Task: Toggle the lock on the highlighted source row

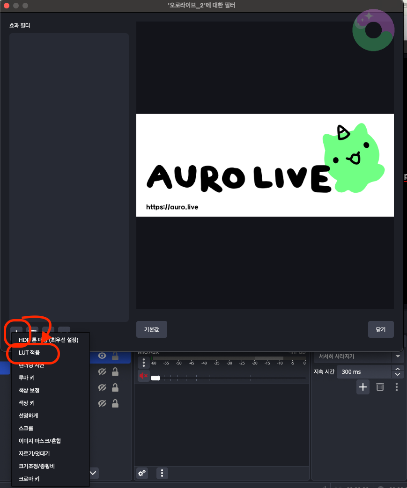Action: [x=115, y=356]
